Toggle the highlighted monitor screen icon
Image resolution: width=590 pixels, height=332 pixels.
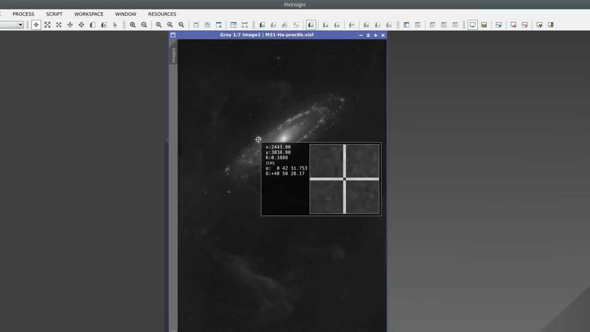(x=472, y=25)
